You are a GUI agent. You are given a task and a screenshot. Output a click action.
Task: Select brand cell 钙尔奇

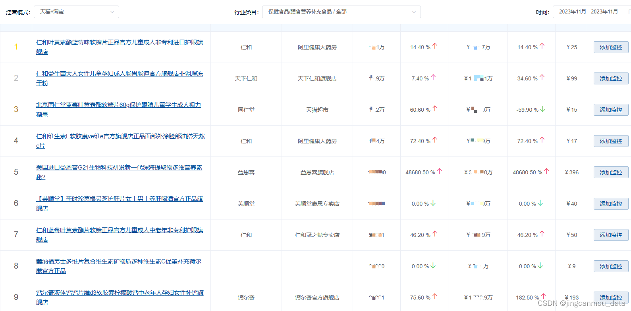tap(246, 298)
